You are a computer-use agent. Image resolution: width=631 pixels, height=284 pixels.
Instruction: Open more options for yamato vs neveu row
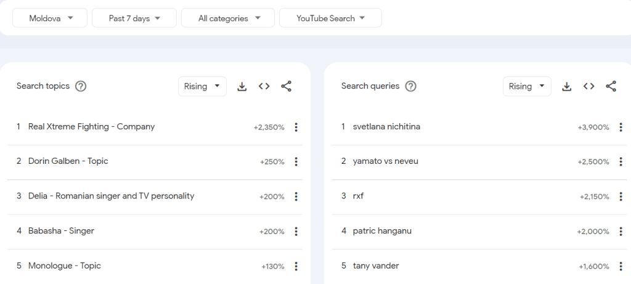(621, 161)
